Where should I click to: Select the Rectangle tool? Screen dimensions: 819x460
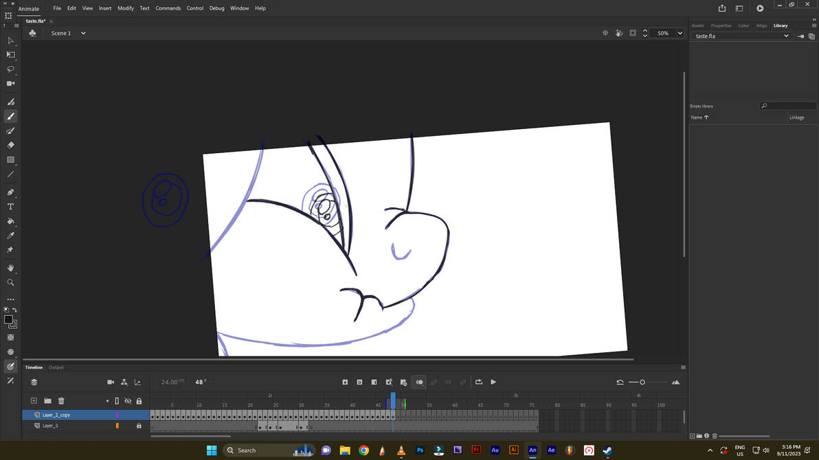point(10,160)
